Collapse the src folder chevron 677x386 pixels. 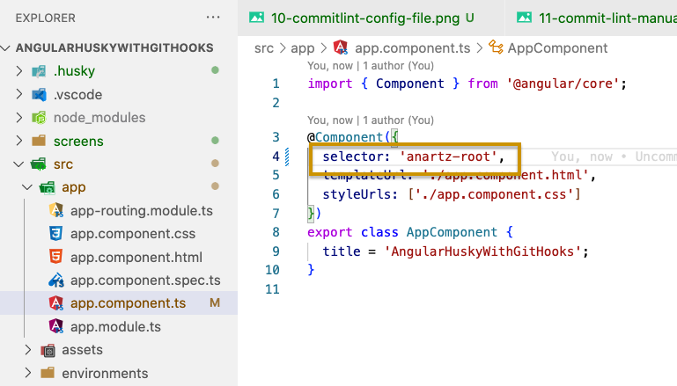[18, 164]
